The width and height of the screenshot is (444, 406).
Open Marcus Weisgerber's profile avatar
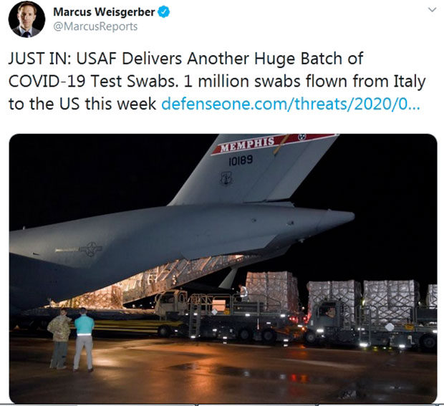pos(27,19)
